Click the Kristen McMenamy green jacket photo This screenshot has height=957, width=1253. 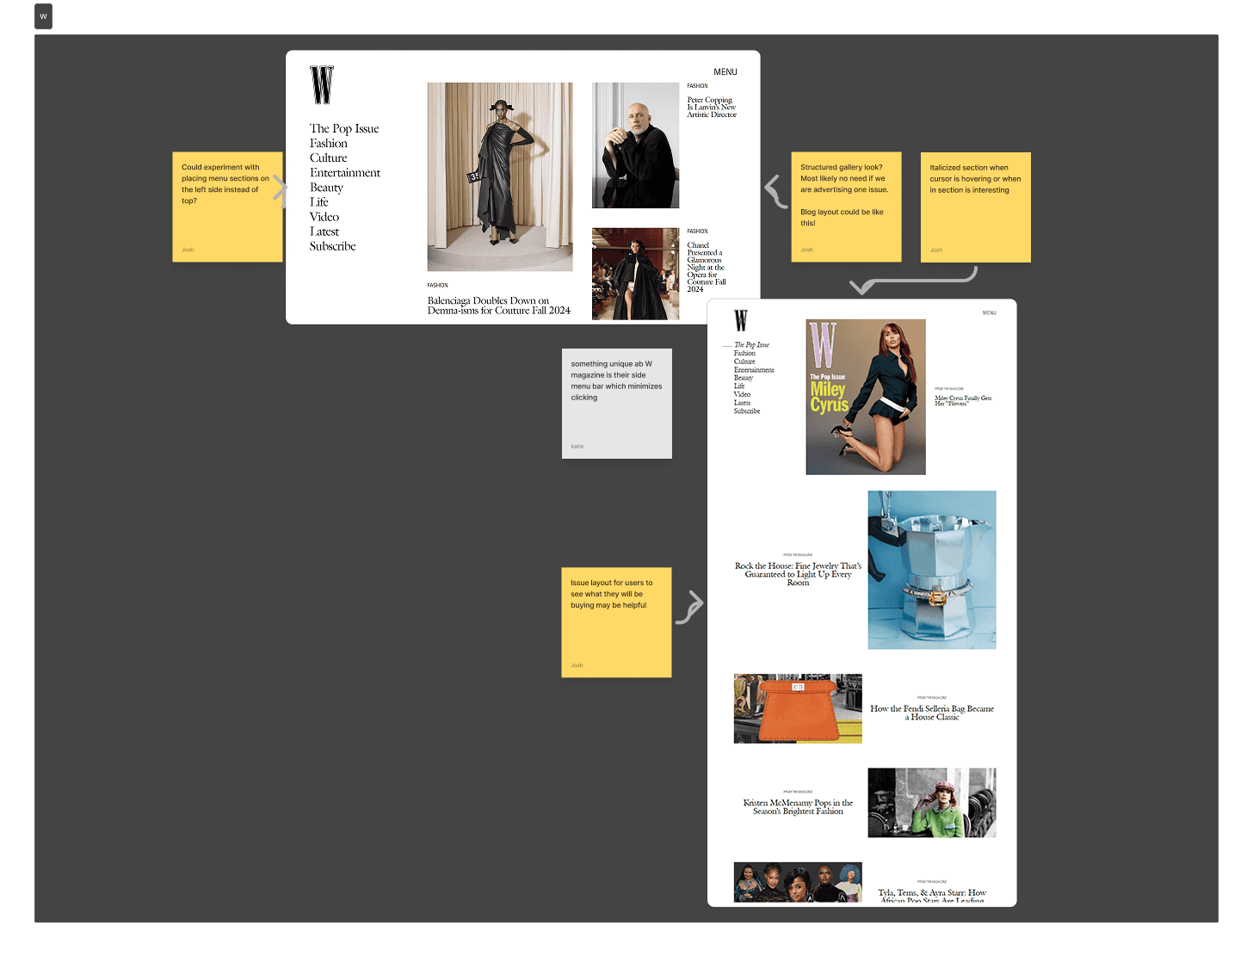coord(932,803)
